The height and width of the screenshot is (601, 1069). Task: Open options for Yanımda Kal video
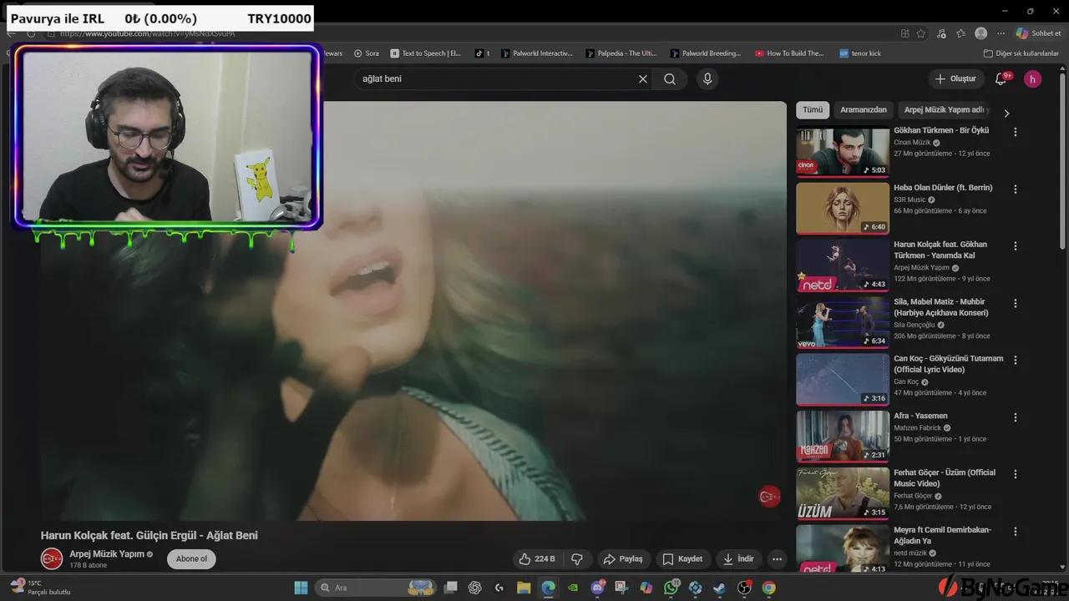tap(1016, 246)
